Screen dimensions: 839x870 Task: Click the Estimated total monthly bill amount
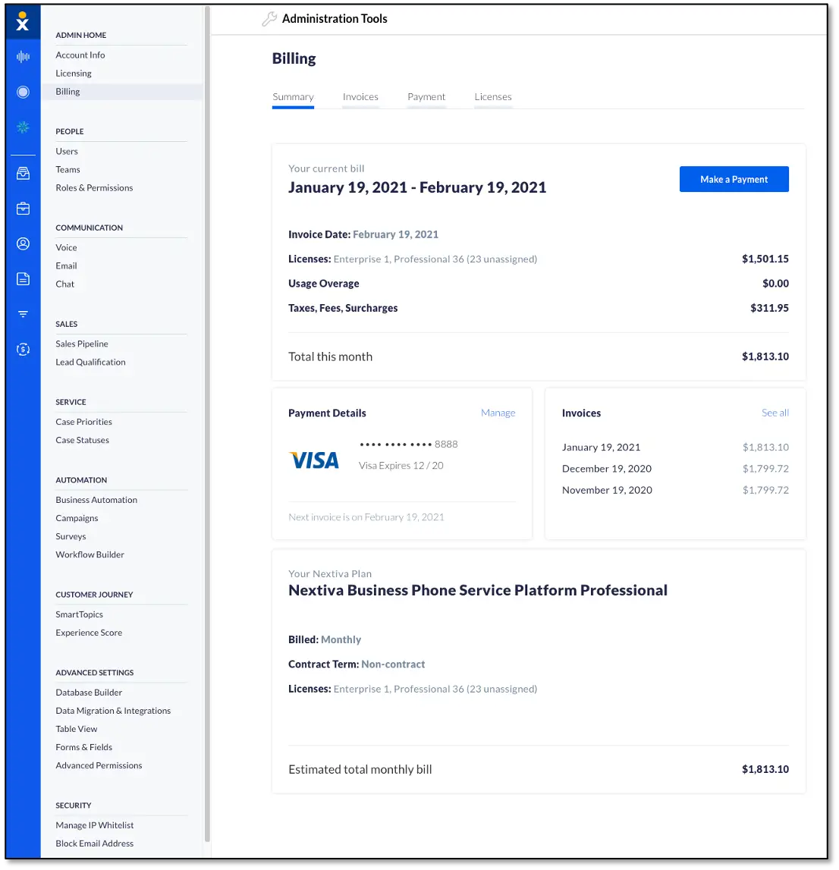765,770
